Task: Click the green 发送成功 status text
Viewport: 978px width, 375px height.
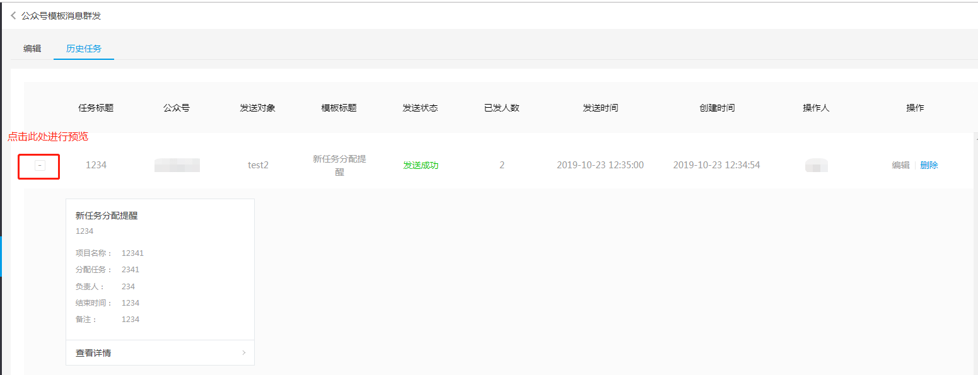Action: click(421, 165)
